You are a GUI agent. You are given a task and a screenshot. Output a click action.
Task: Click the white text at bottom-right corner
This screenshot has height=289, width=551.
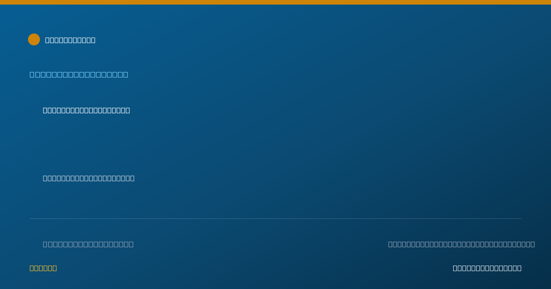point(487,268)
